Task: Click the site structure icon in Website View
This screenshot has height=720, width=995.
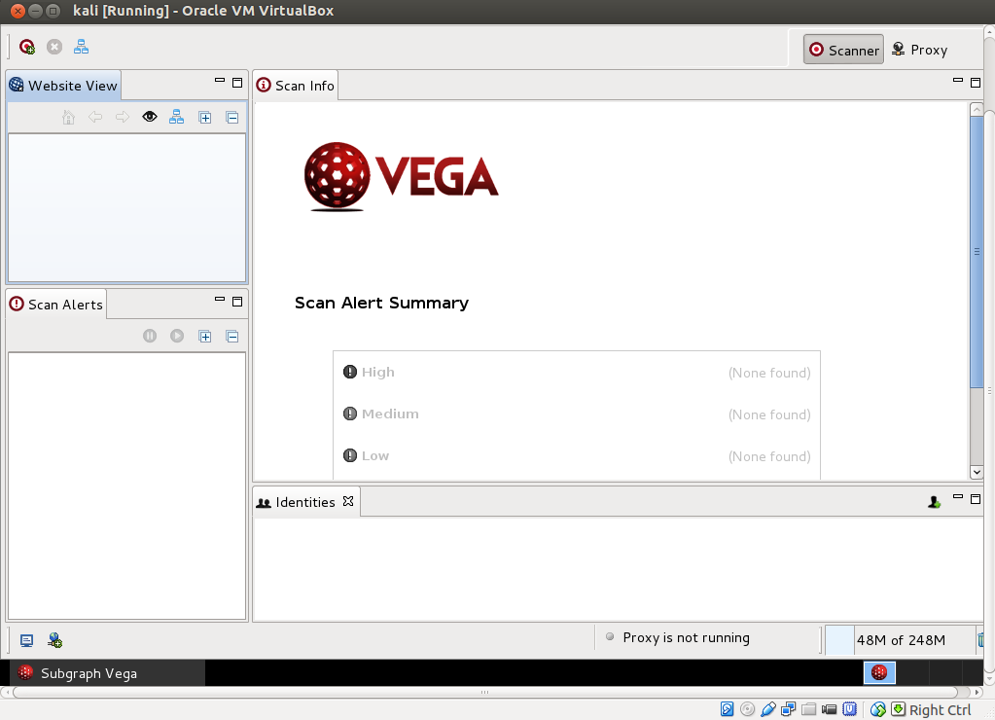Action: coord(176,117)
